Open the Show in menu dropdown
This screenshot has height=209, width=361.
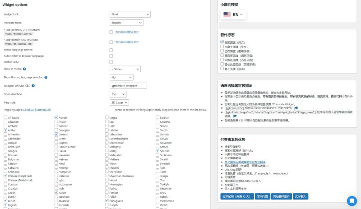[x=125, y=69]
